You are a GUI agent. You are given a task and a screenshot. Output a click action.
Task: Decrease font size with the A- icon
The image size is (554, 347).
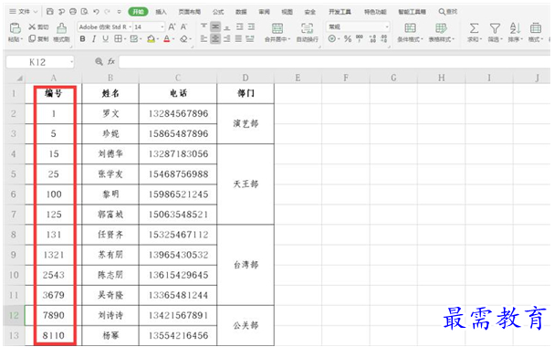point(183,26)
